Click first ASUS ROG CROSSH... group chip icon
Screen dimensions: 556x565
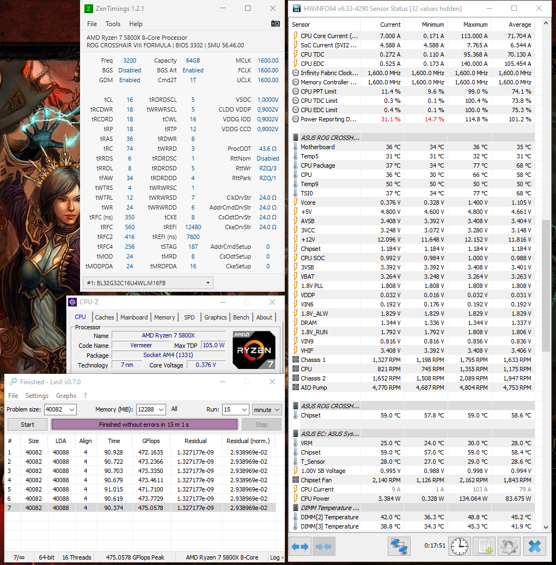[x=296, y=137]
